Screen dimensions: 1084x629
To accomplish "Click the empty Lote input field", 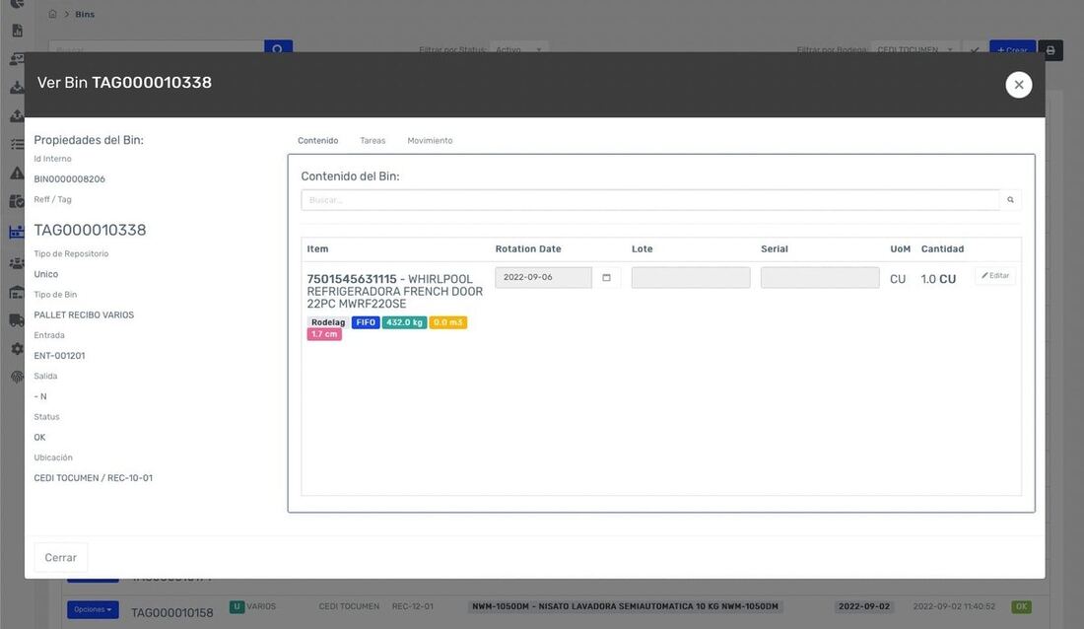I will (x=691, y=277).
